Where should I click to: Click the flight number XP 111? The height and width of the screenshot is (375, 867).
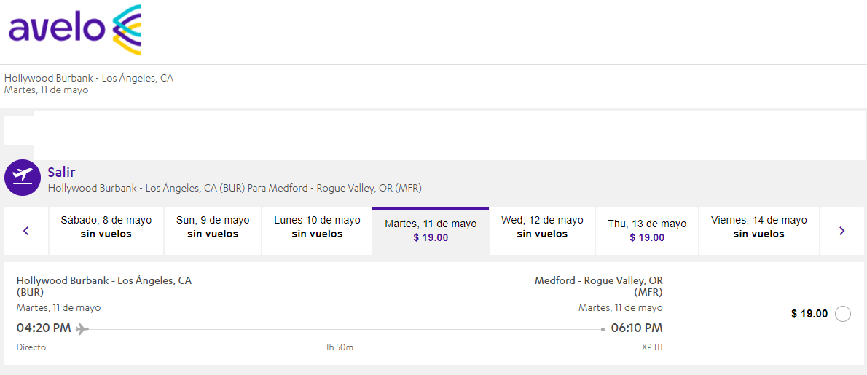click(x=651, y=347)
